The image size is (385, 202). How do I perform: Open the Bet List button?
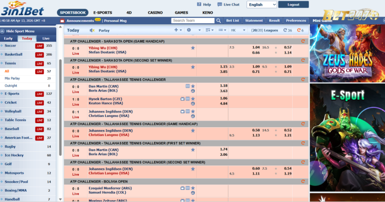pyautogui.click(x=232, y=21)
